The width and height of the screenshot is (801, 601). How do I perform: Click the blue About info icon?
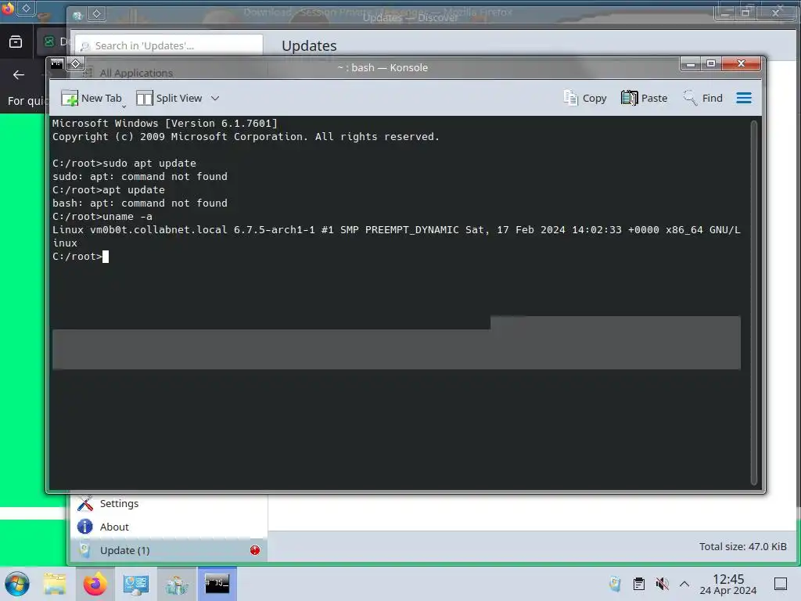(84, 527)
